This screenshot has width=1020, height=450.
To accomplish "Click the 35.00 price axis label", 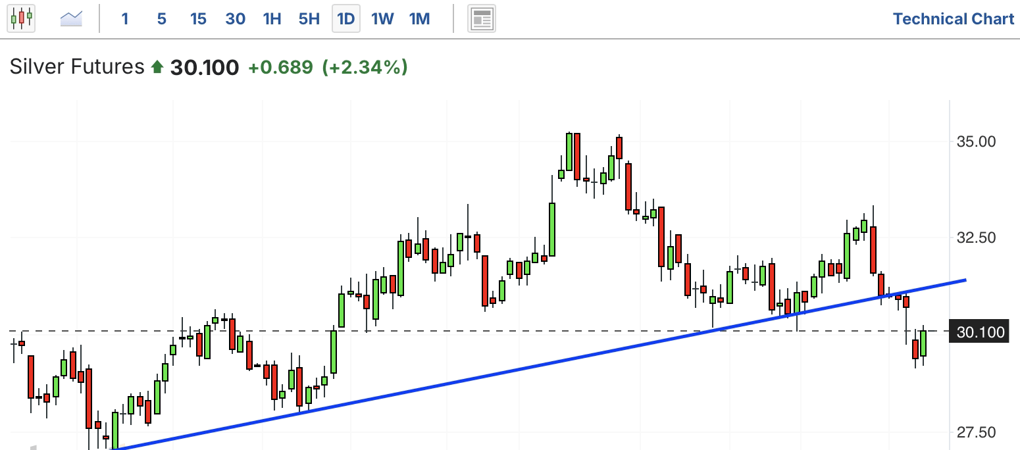I will [975, 142].
